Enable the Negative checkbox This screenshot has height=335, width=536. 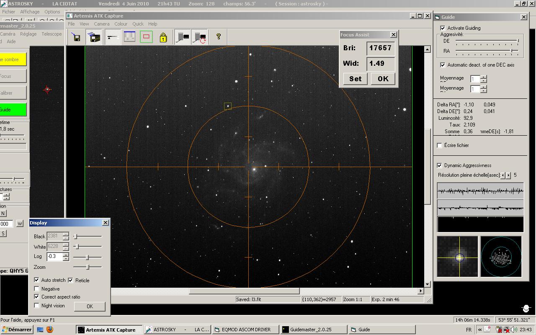coord(37,289)
